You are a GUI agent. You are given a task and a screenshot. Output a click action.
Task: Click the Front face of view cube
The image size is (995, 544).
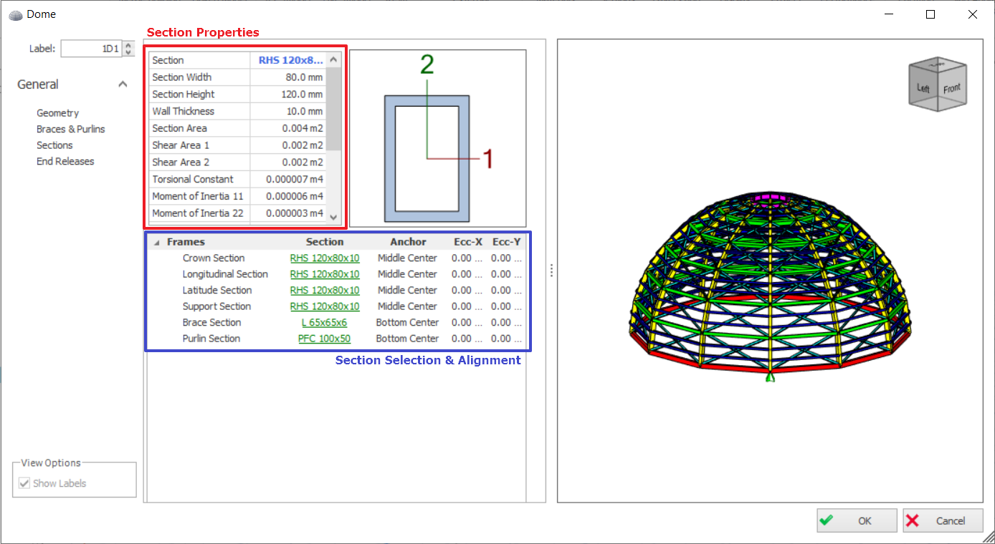pyautogui.click(x=951, y=89)
